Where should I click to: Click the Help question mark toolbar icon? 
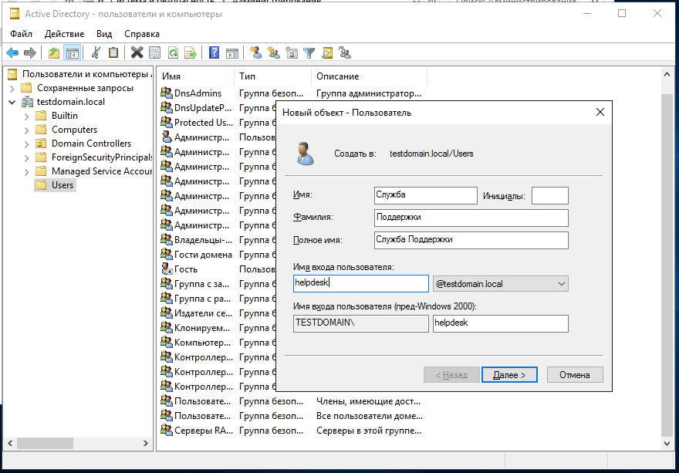(x=215, y=53)
